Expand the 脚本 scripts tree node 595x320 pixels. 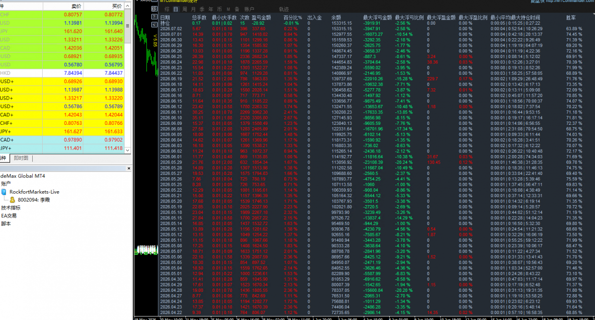(x=5, y=223)
